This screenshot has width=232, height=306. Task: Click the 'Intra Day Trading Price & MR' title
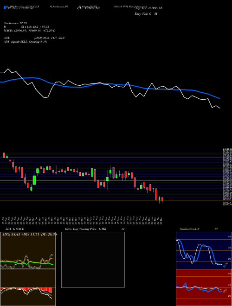pyautogui.click(x=86, y=229)
